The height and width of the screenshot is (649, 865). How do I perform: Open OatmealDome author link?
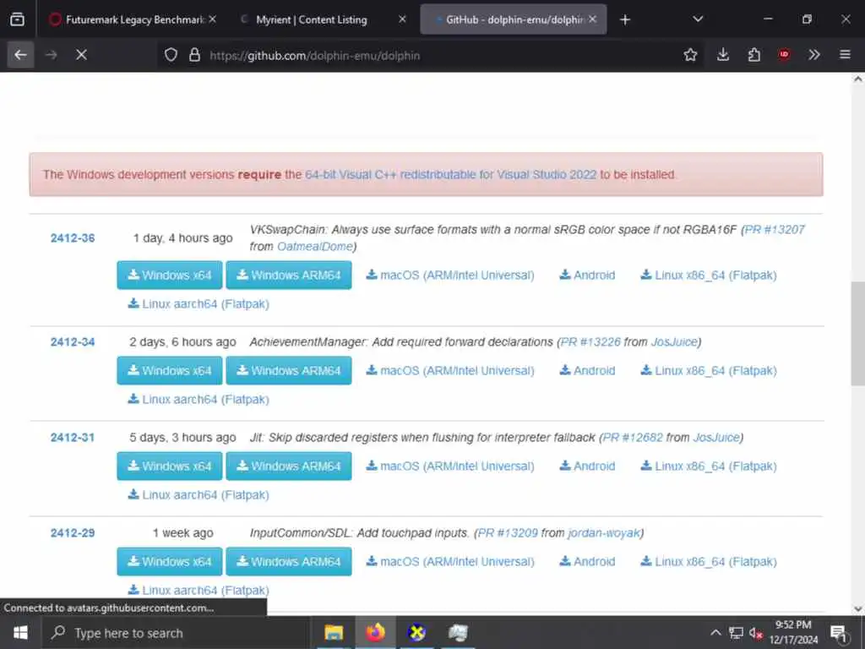[314, 246]
